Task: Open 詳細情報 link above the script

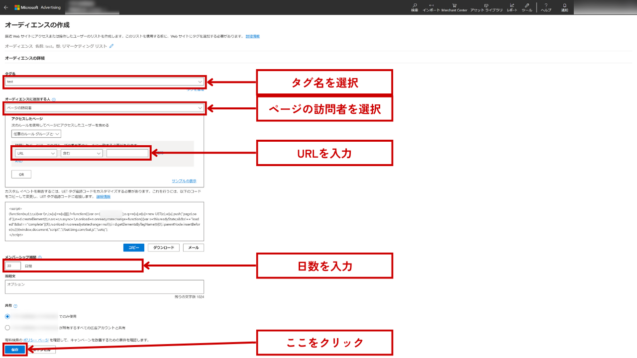Action: [x=104, y=196]
